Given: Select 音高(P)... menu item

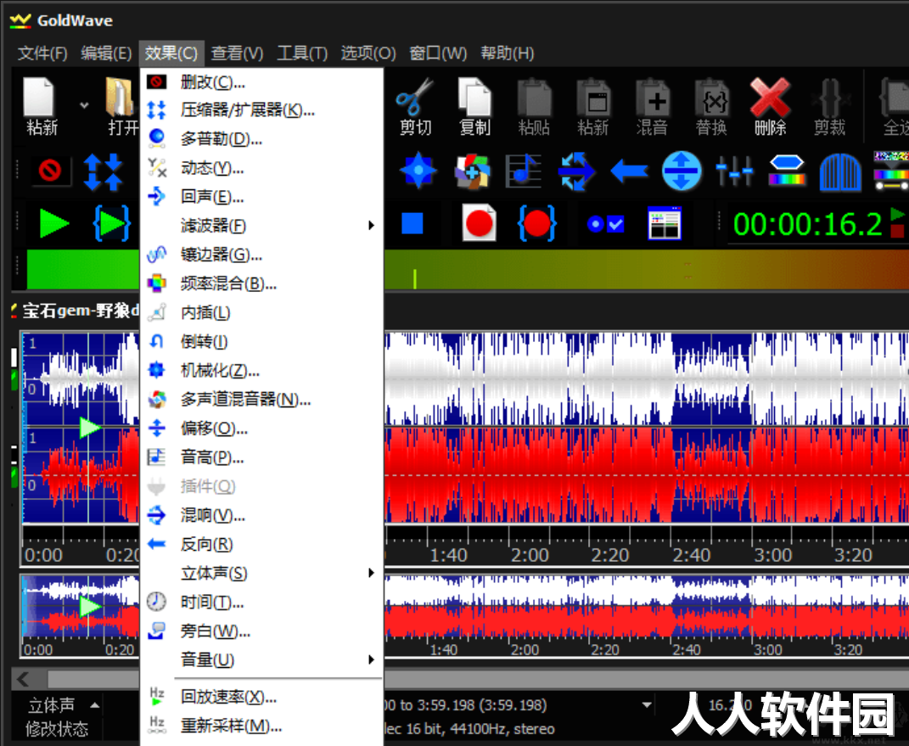Looking at the screenshot, I should click(261, 457).
